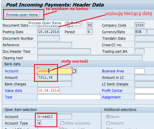The image size is (154, 129).
Task: Click the open item Account field t-csd10
Action: tap(55, 117)
